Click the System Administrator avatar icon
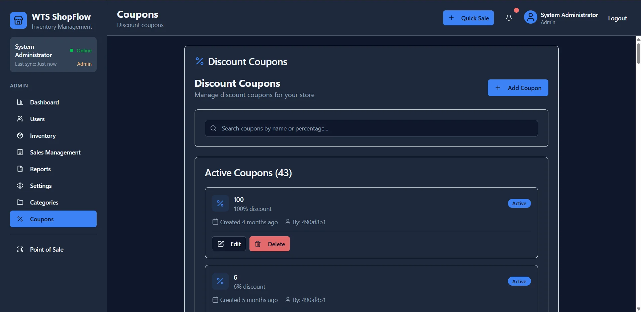 (x=530, y=17)
